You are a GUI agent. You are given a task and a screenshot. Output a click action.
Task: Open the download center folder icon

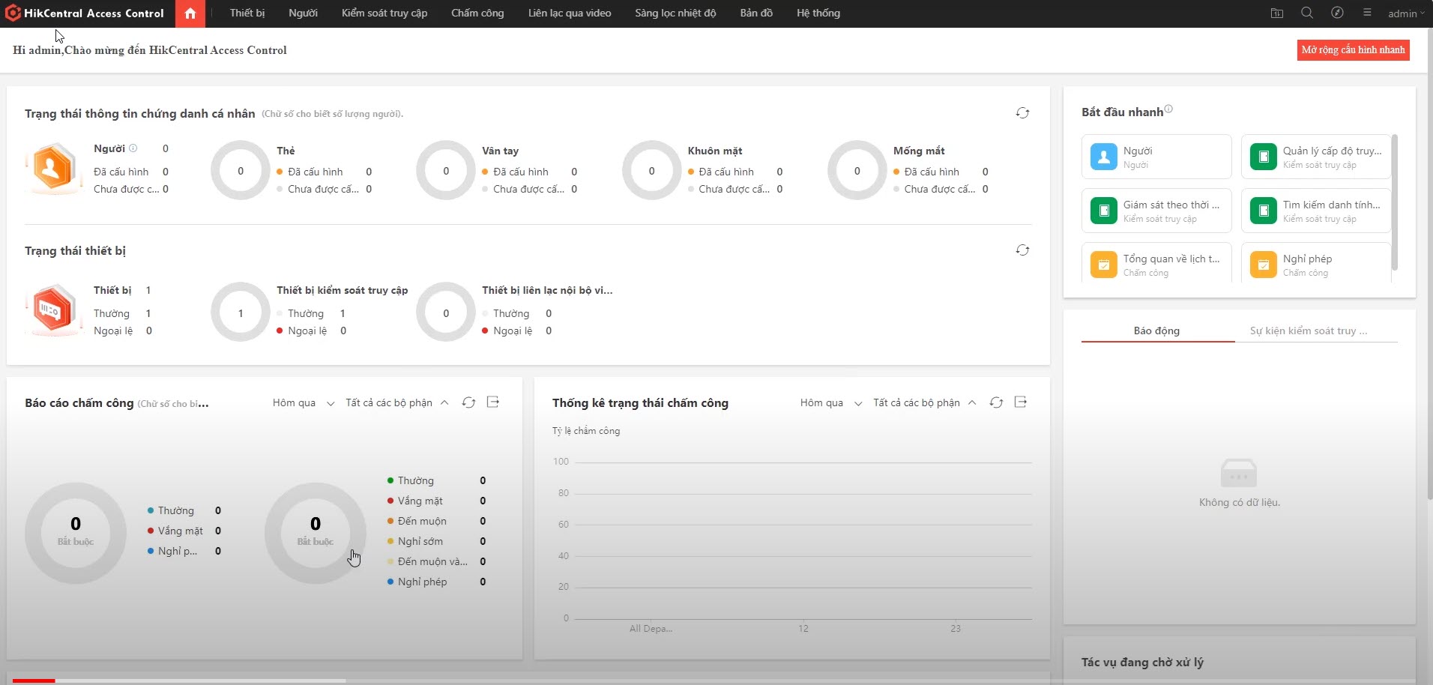click(1277, 13)
